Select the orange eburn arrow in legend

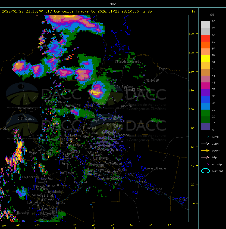(205, 150)
